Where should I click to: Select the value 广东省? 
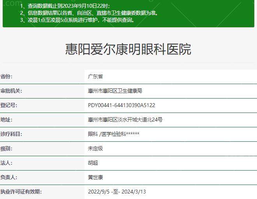click(x=95, y=76)
